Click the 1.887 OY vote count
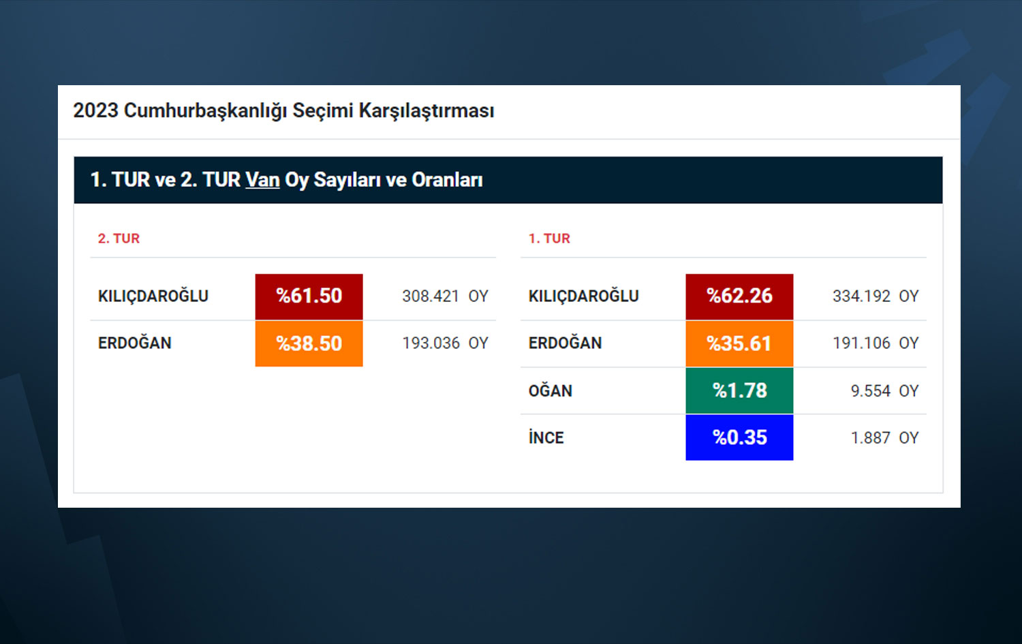This screenshot has width=1022, height=644. click(884, 438)
